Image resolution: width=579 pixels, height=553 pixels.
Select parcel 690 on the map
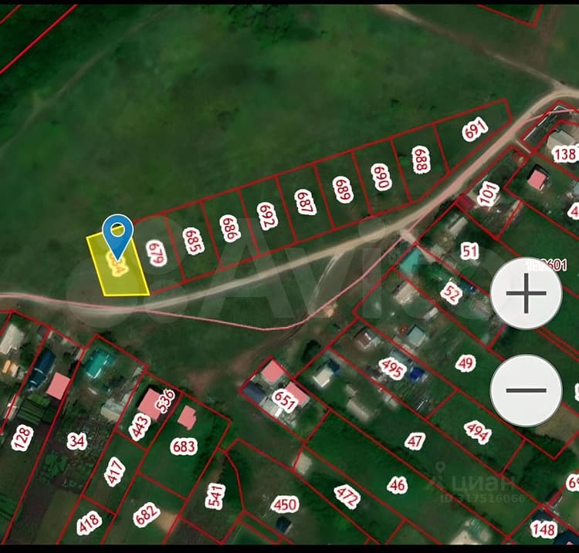coord(381,177)
